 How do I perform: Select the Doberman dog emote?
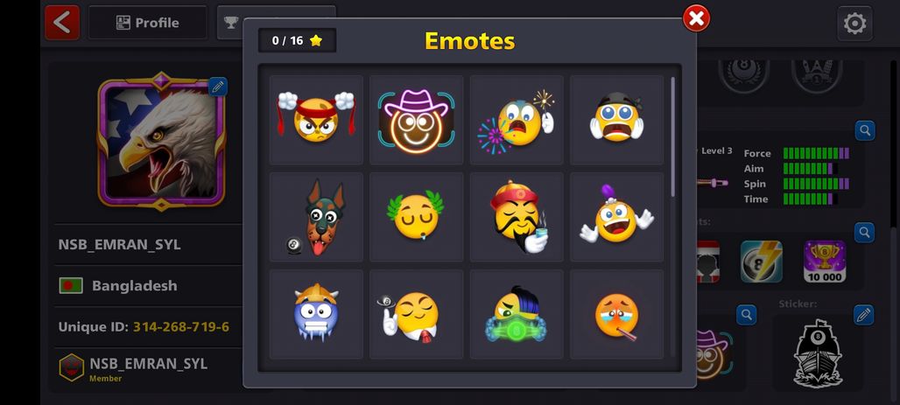[x=316, y=218]
